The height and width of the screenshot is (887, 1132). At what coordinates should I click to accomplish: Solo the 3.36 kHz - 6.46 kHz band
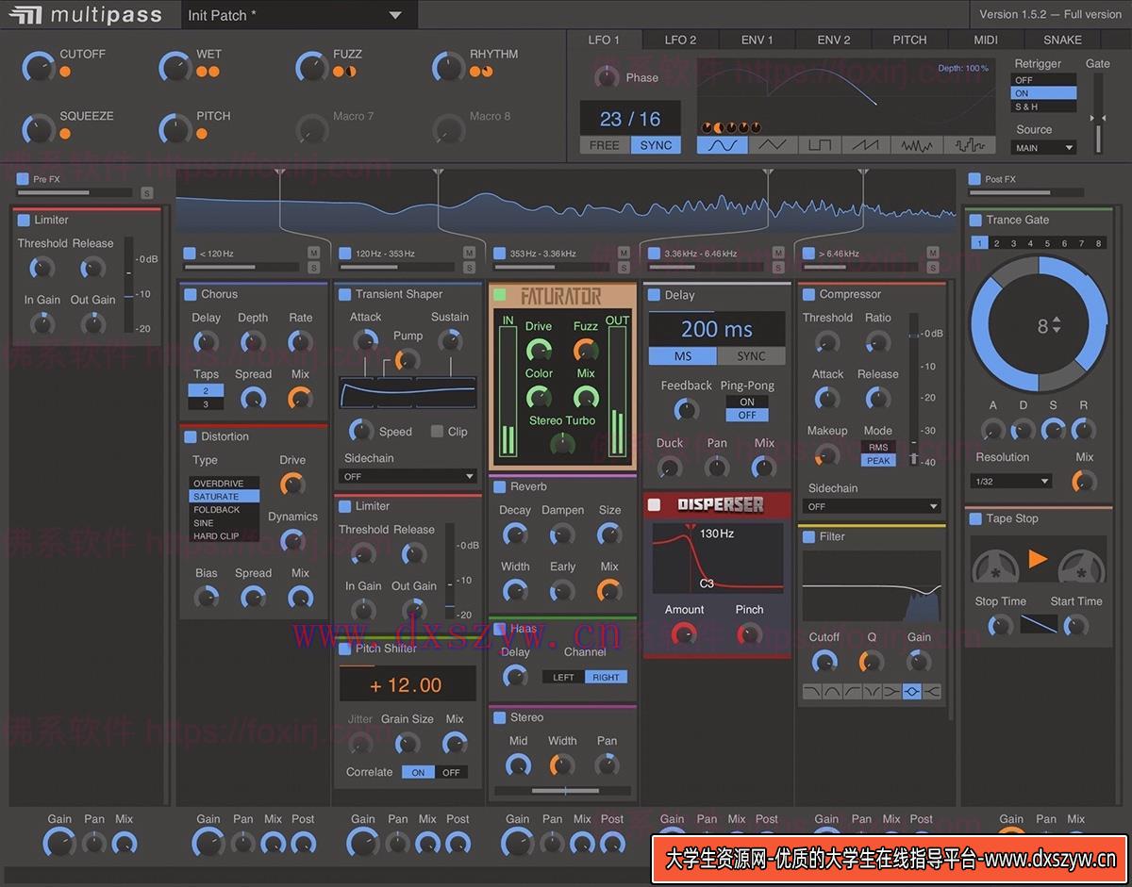[778, 268]
